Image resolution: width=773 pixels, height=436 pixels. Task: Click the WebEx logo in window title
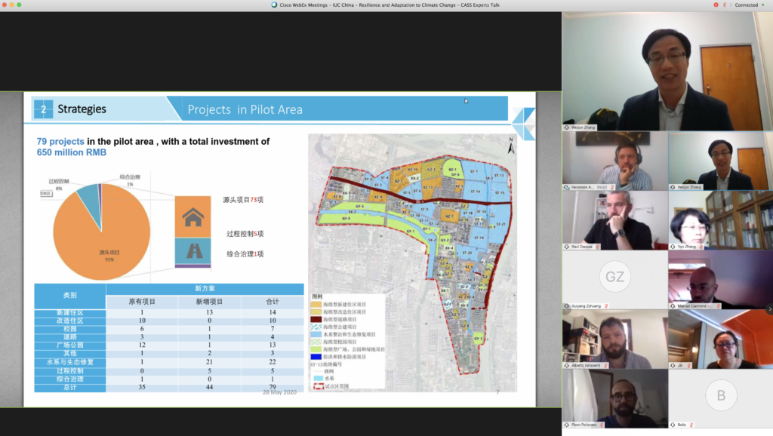click(x=274, y=5)
